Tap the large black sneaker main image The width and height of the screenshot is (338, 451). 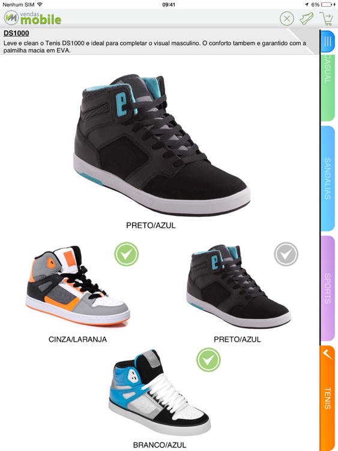(x=161, y=146)
